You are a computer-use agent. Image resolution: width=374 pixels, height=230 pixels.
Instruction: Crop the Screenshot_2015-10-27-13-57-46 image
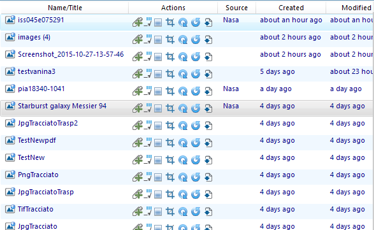coord(170,57)
